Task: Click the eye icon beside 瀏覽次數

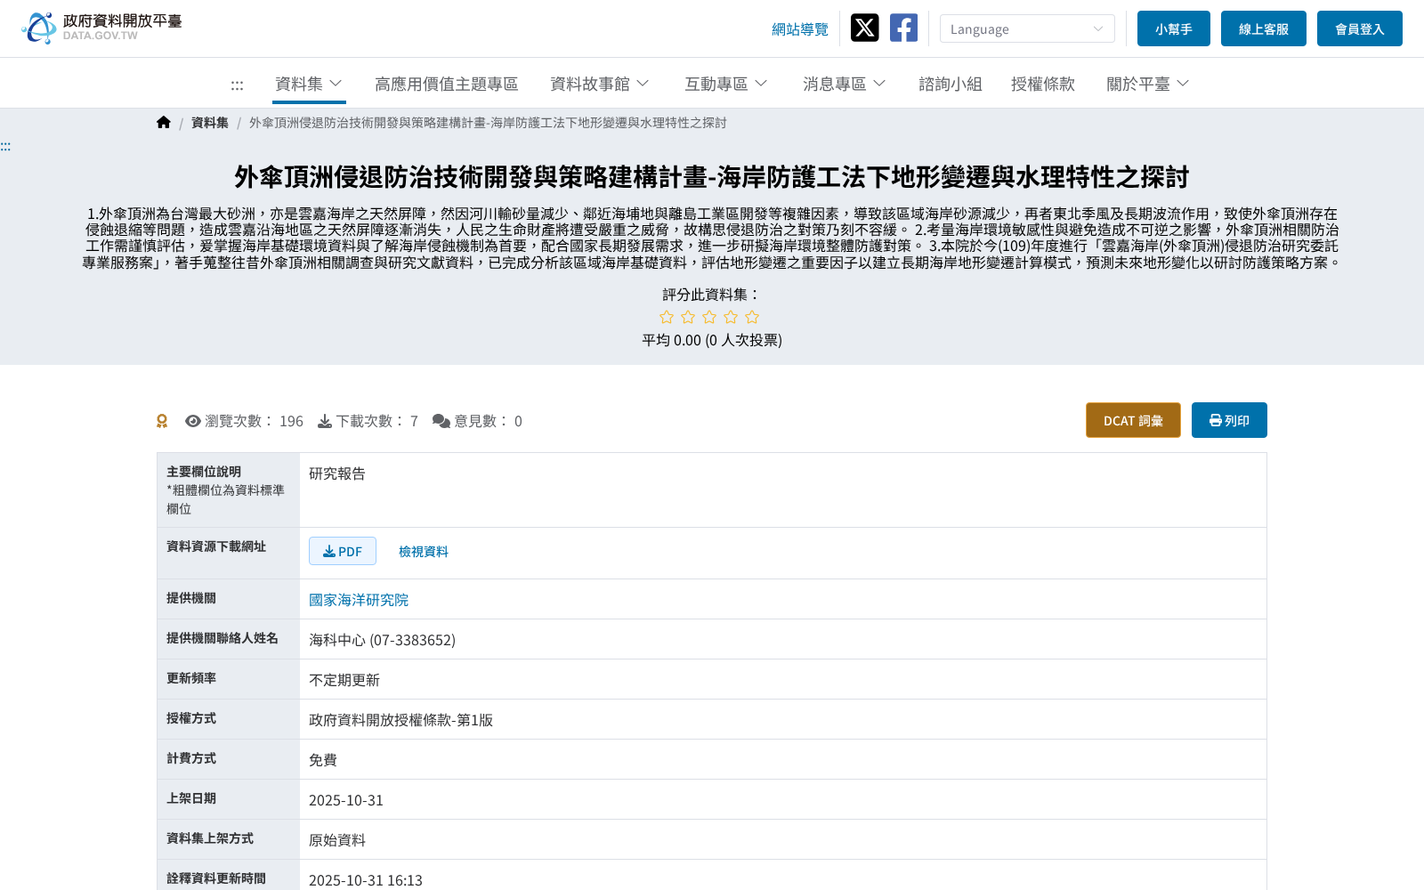Action: click(x=193, y=421)
